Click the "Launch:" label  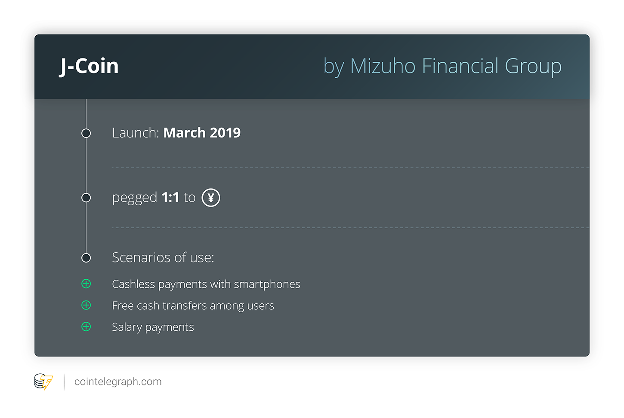coord(136,133)
